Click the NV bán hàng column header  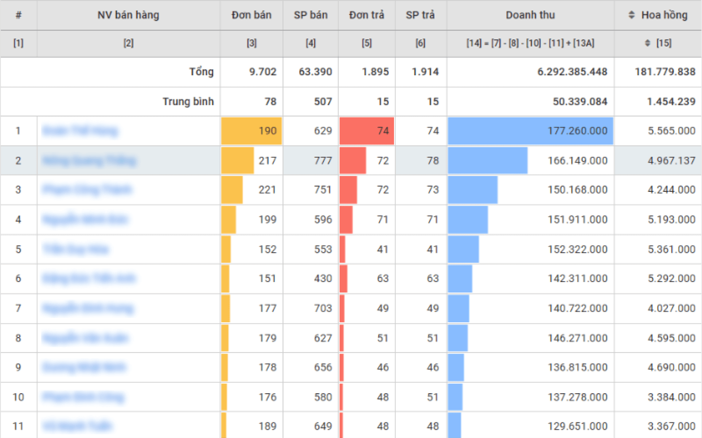(x=128, y=15)
